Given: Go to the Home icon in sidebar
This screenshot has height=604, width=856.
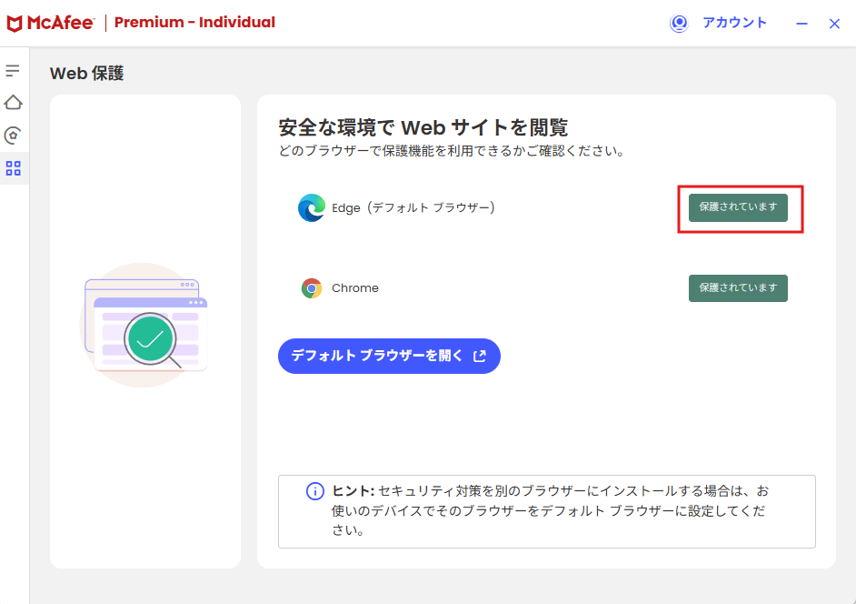Looking at the screenshot, I should point(13,102).
